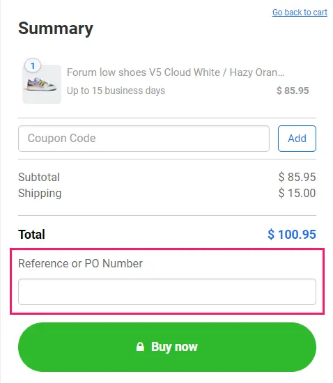Click the Add coupon button
This screenshot has height=383, width=333.
297,139
